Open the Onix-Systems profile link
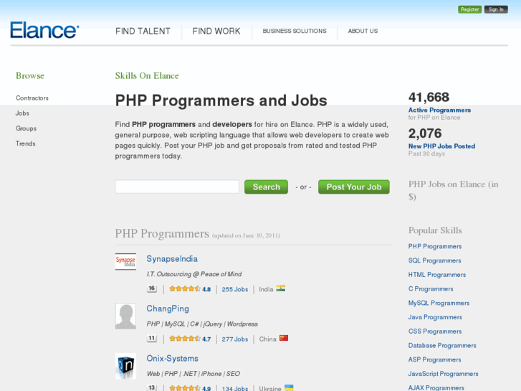This screenshot has height=391, width=521. [x=172, y=359]
